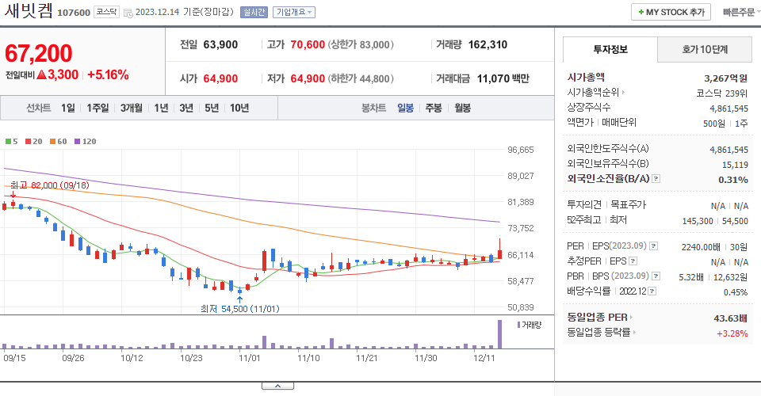The image size is (761, 396).
Task: Select the 3개월 line chart period
Action: coord(131,108)
